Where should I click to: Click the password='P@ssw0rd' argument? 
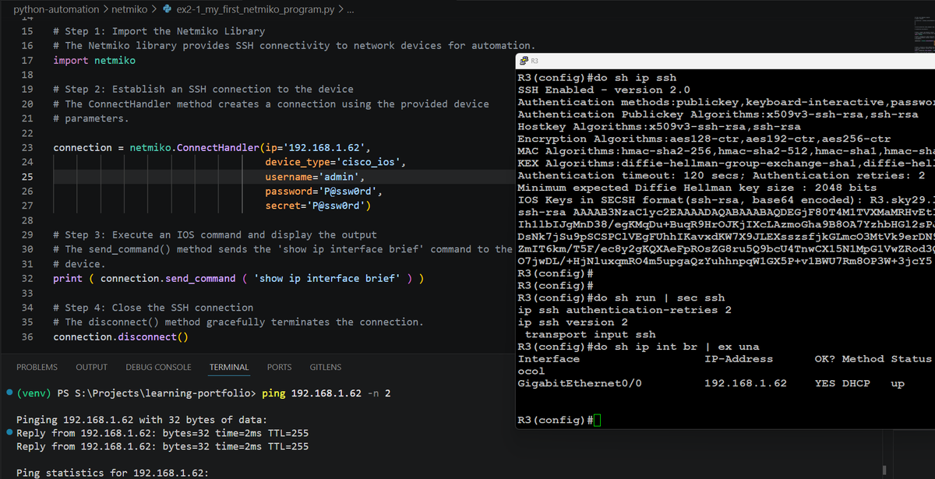[x=323, y=191]
